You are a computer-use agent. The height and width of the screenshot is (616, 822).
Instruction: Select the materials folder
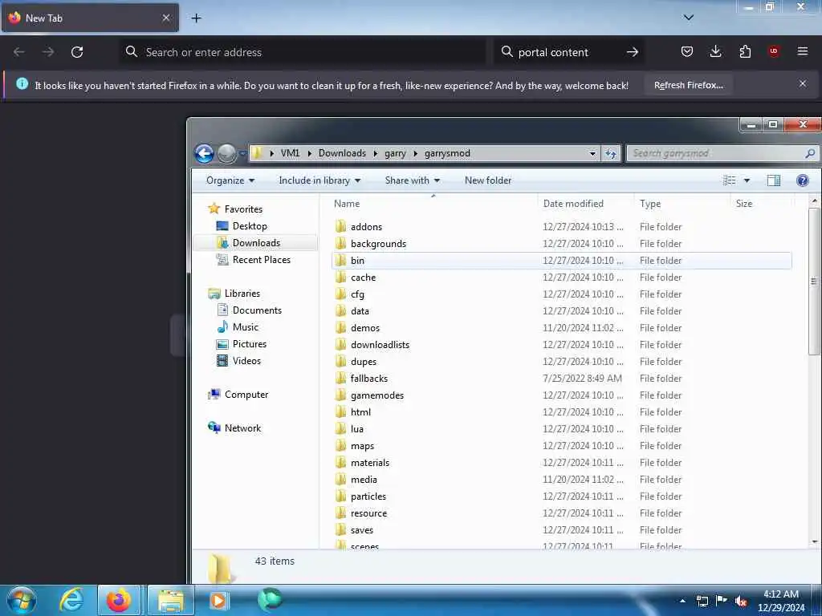tap(369, 463)
